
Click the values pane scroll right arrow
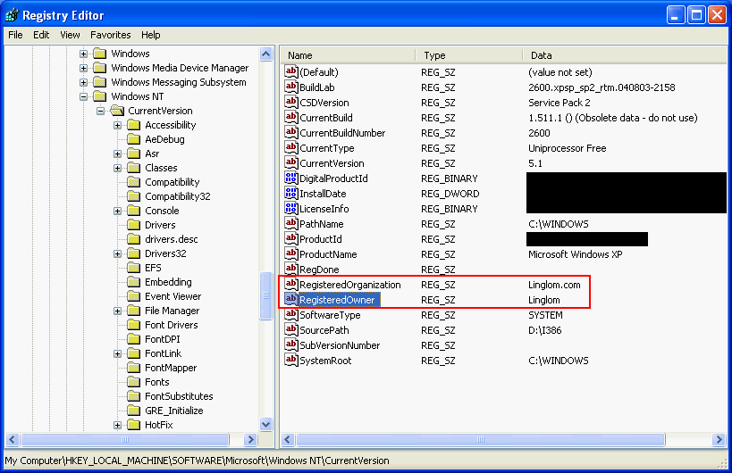719,439
